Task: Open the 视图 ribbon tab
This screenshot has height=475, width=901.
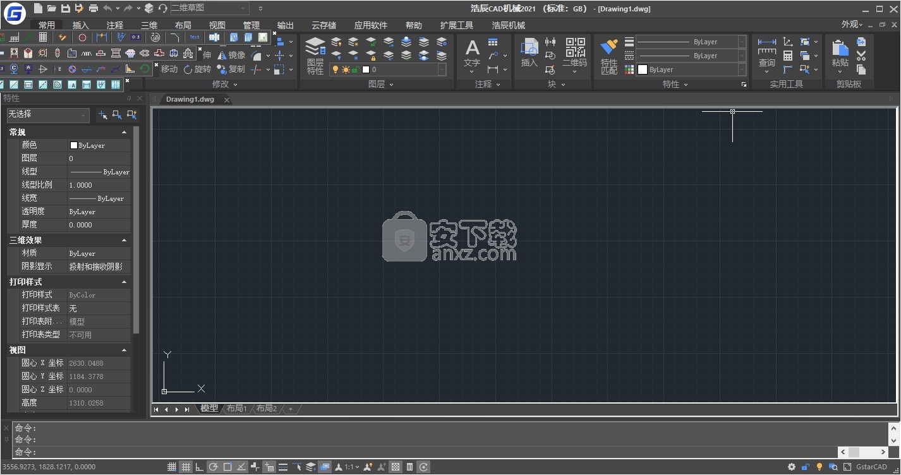Action: [x=217, y=25]
